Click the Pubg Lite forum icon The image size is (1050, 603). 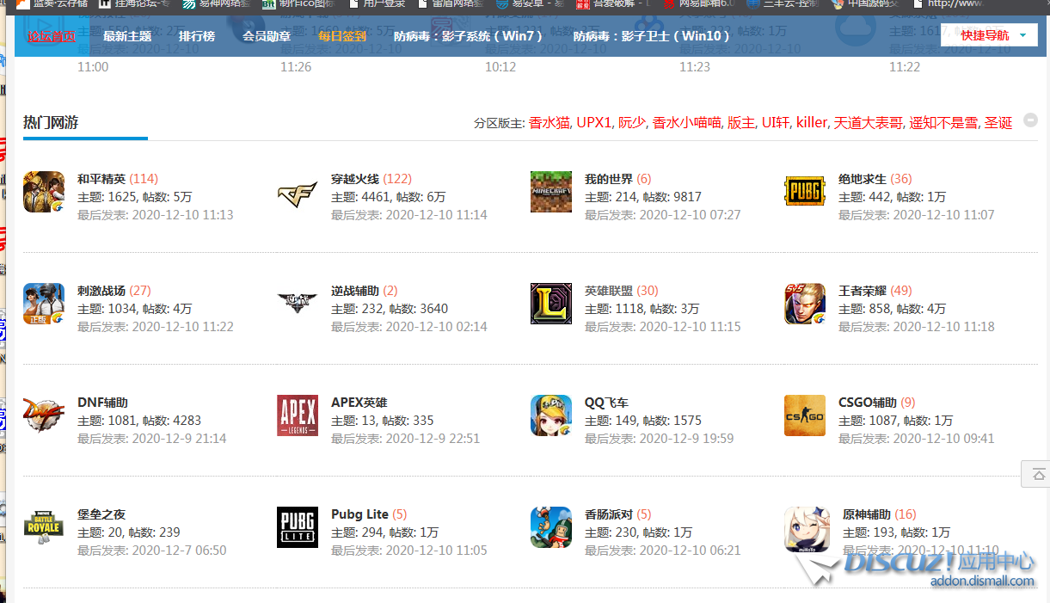coord(298,527)
